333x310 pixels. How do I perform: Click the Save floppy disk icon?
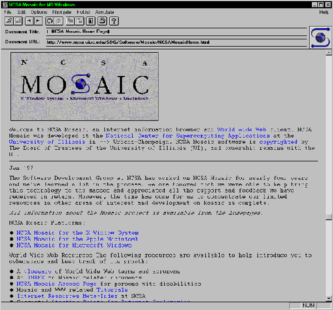pyautogui.click(x=18, y=21)
